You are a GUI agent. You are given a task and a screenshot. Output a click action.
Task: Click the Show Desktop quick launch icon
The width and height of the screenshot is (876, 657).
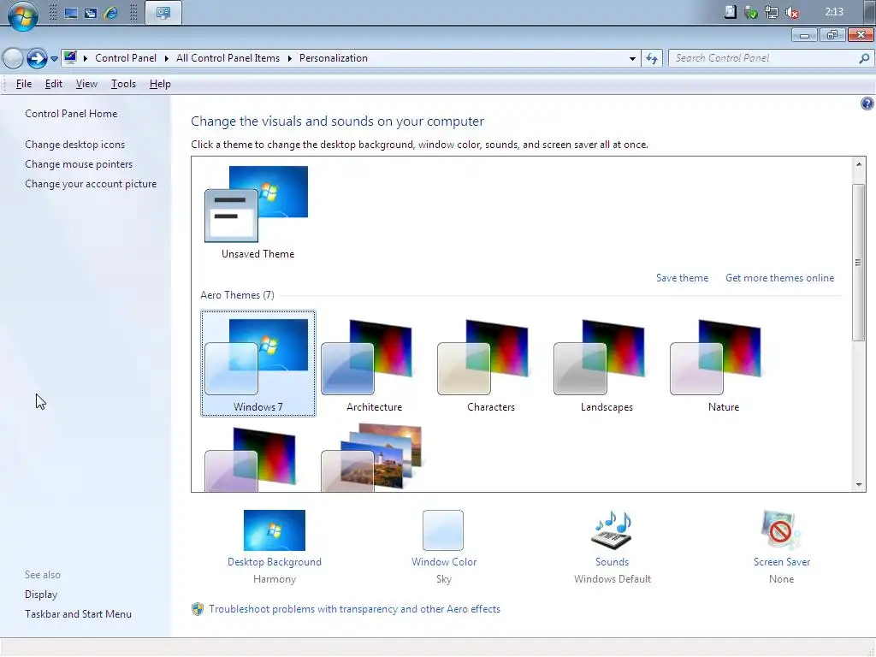71,13
